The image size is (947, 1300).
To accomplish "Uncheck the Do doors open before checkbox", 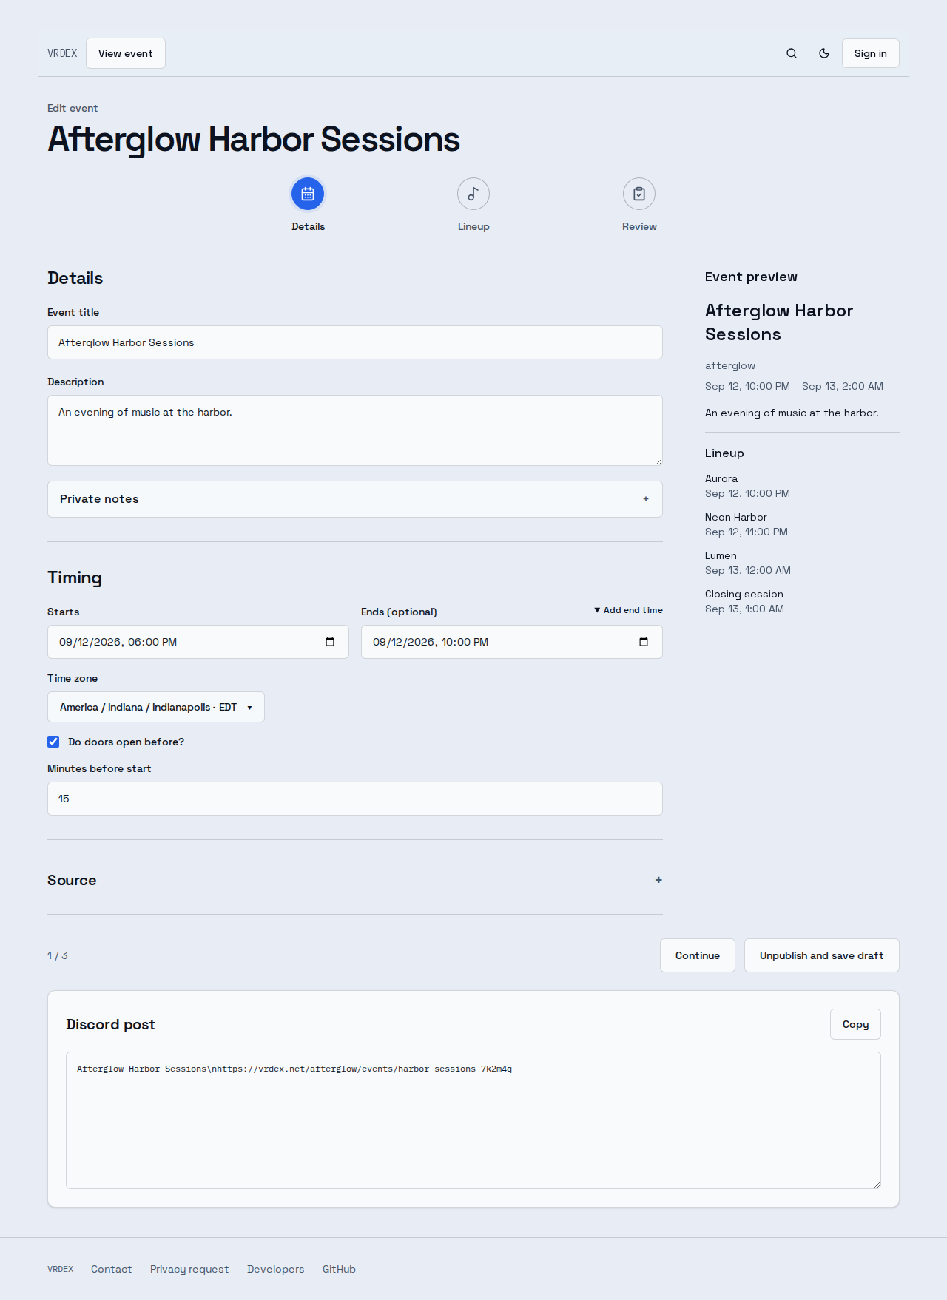I will [x=53, y=742].
